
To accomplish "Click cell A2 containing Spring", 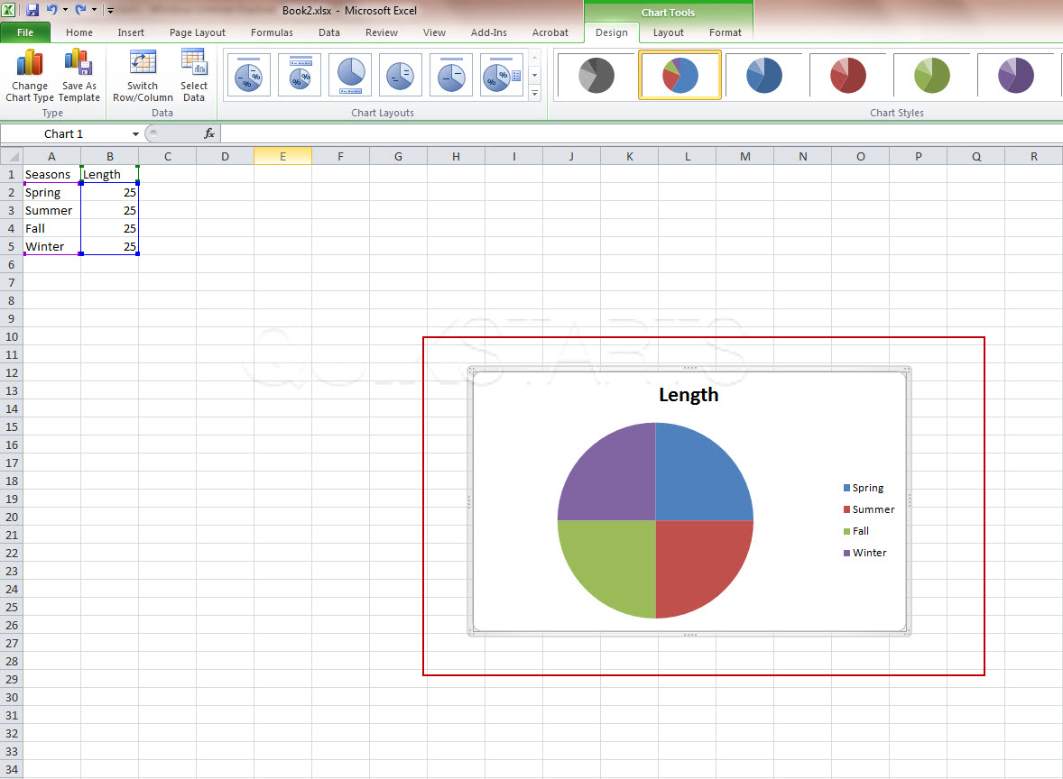I will click(51, 192).
